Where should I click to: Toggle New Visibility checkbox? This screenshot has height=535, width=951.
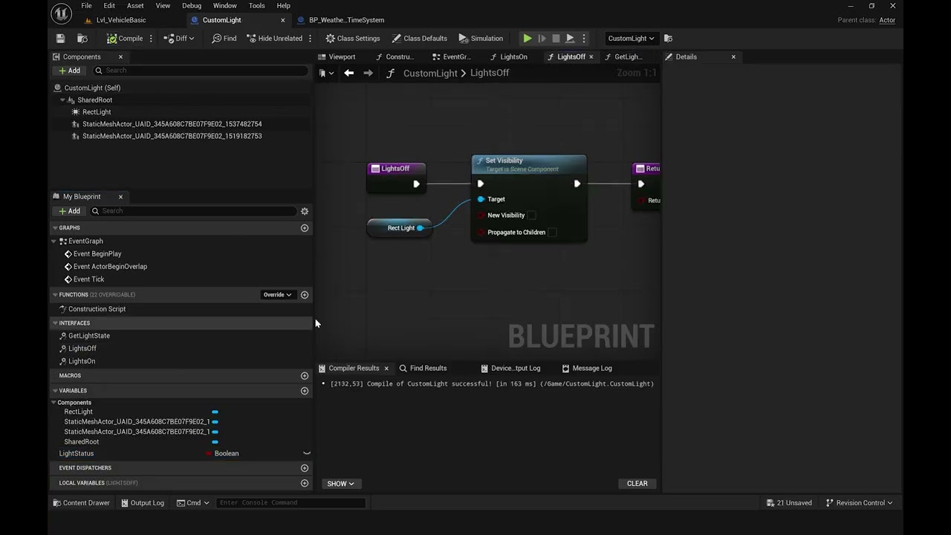point(531,215)
